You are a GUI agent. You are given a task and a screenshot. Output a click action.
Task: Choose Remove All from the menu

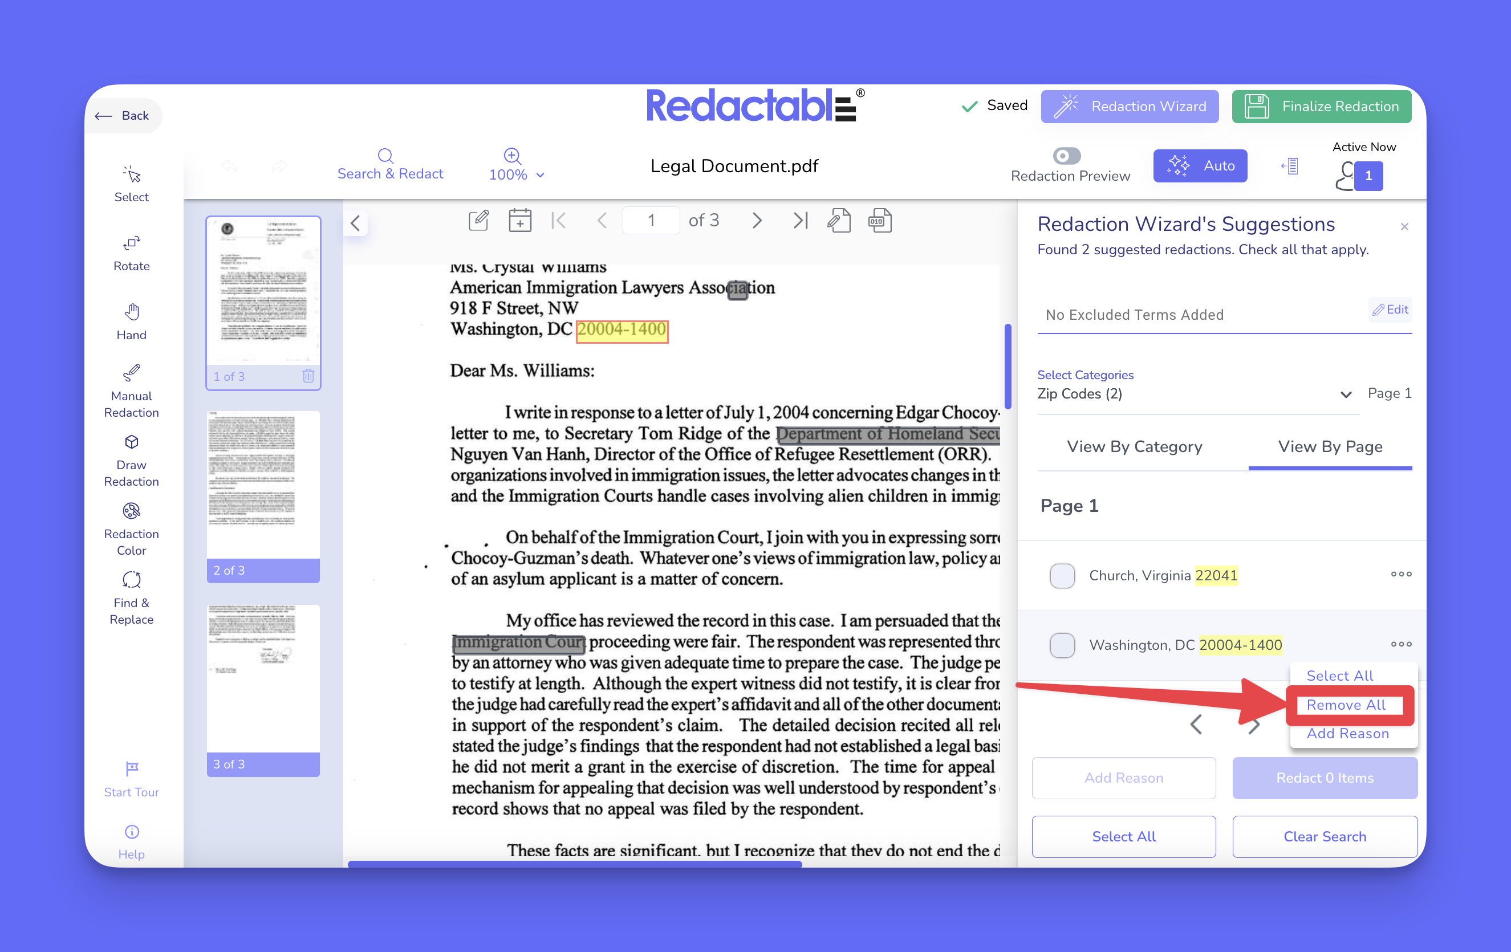[1345, 705]
